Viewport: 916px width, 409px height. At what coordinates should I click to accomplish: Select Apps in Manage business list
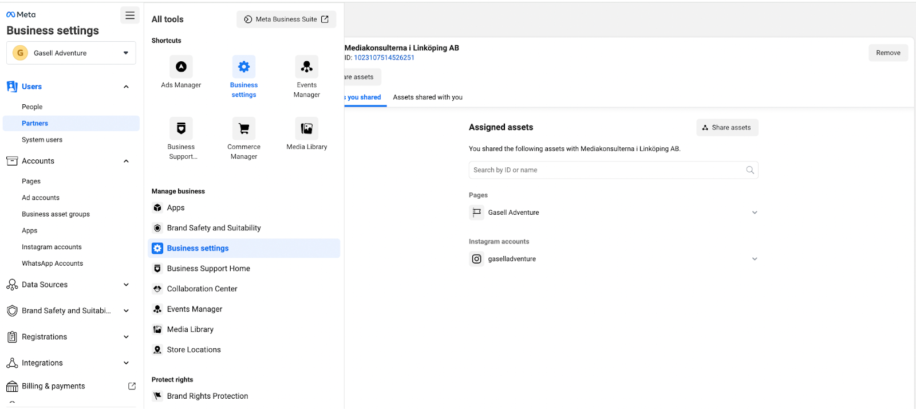(244, 208)
